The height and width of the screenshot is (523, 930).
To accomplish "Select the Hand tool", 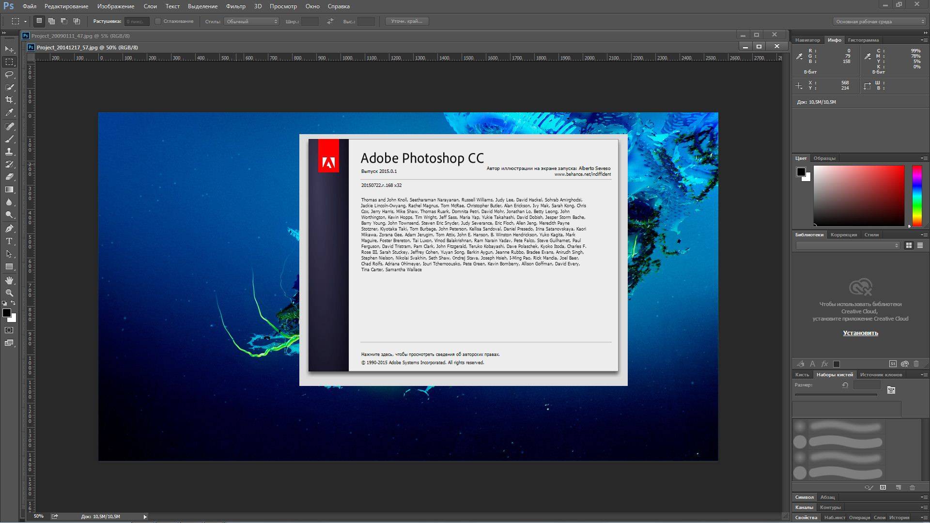I will tap(9, 280).
